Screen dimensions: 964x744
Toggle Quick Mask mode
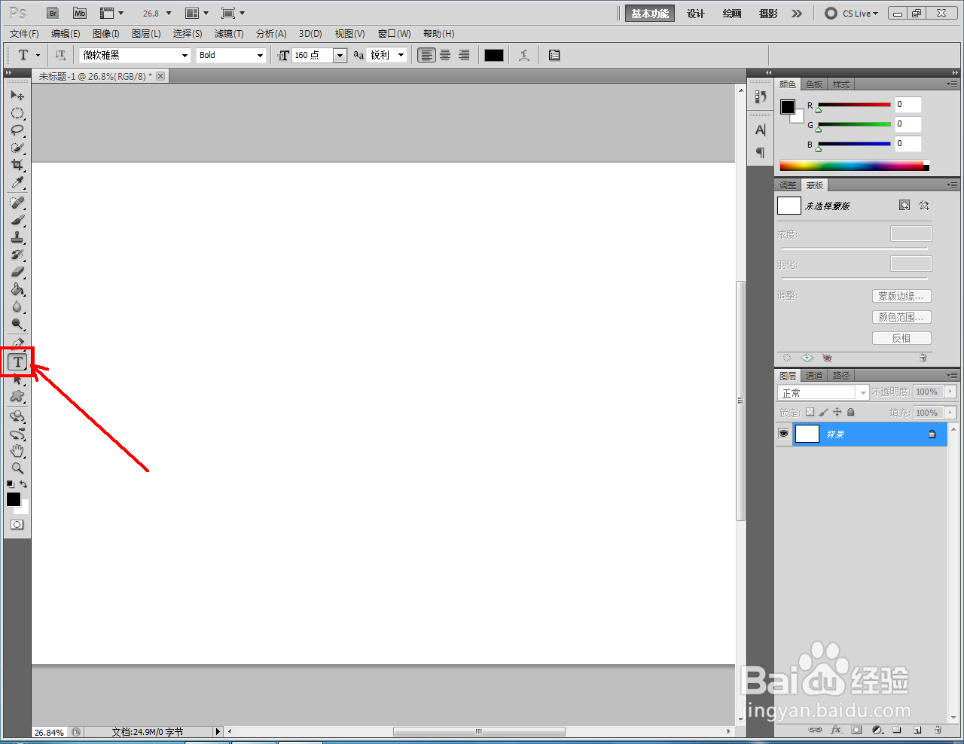[17, 525]
